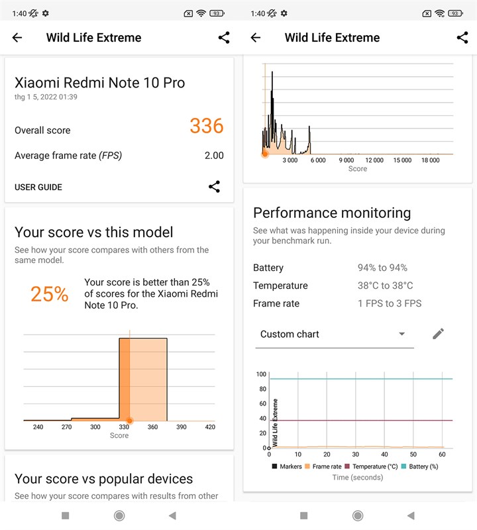Tap the back arrow on the right screen
This screenshot has width=477, height=530.
tap(255, 38)
